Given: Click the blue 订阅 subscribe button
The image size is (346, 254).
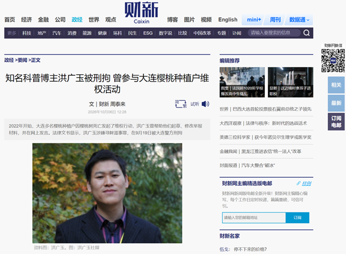Looking at the screenshot, I should [298, 218].
